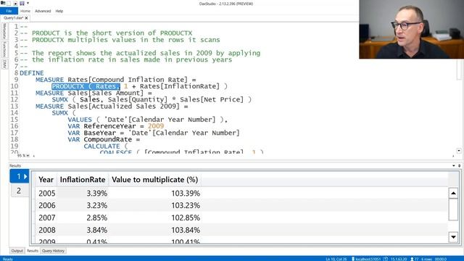This screenshot has height=261, width=464.
Task: Click the Ln 10, Col 26 status indicator
Action: coord(336,259)
